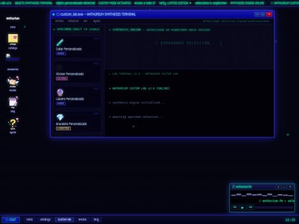The image size is (299, 224).
Task: Switch to envíos in the taskbar
Action: tap(83, 220)
